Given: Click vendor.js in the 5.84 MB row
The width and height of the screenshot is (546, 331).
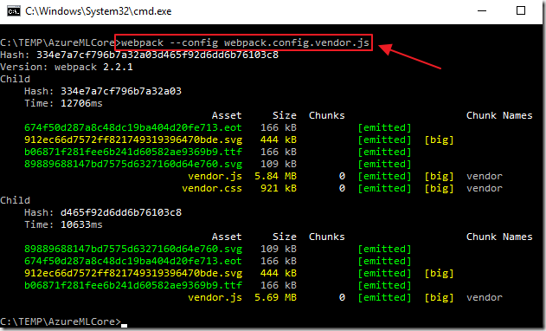Looking at the screenshot, I should tap(215, 176).
